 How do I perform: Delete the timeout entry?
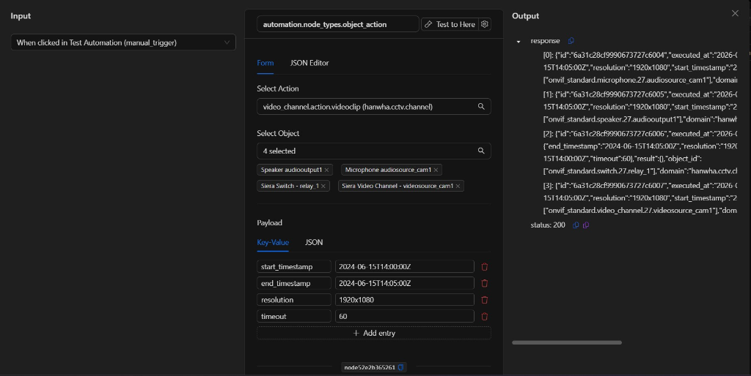click(x=484, y=316)
